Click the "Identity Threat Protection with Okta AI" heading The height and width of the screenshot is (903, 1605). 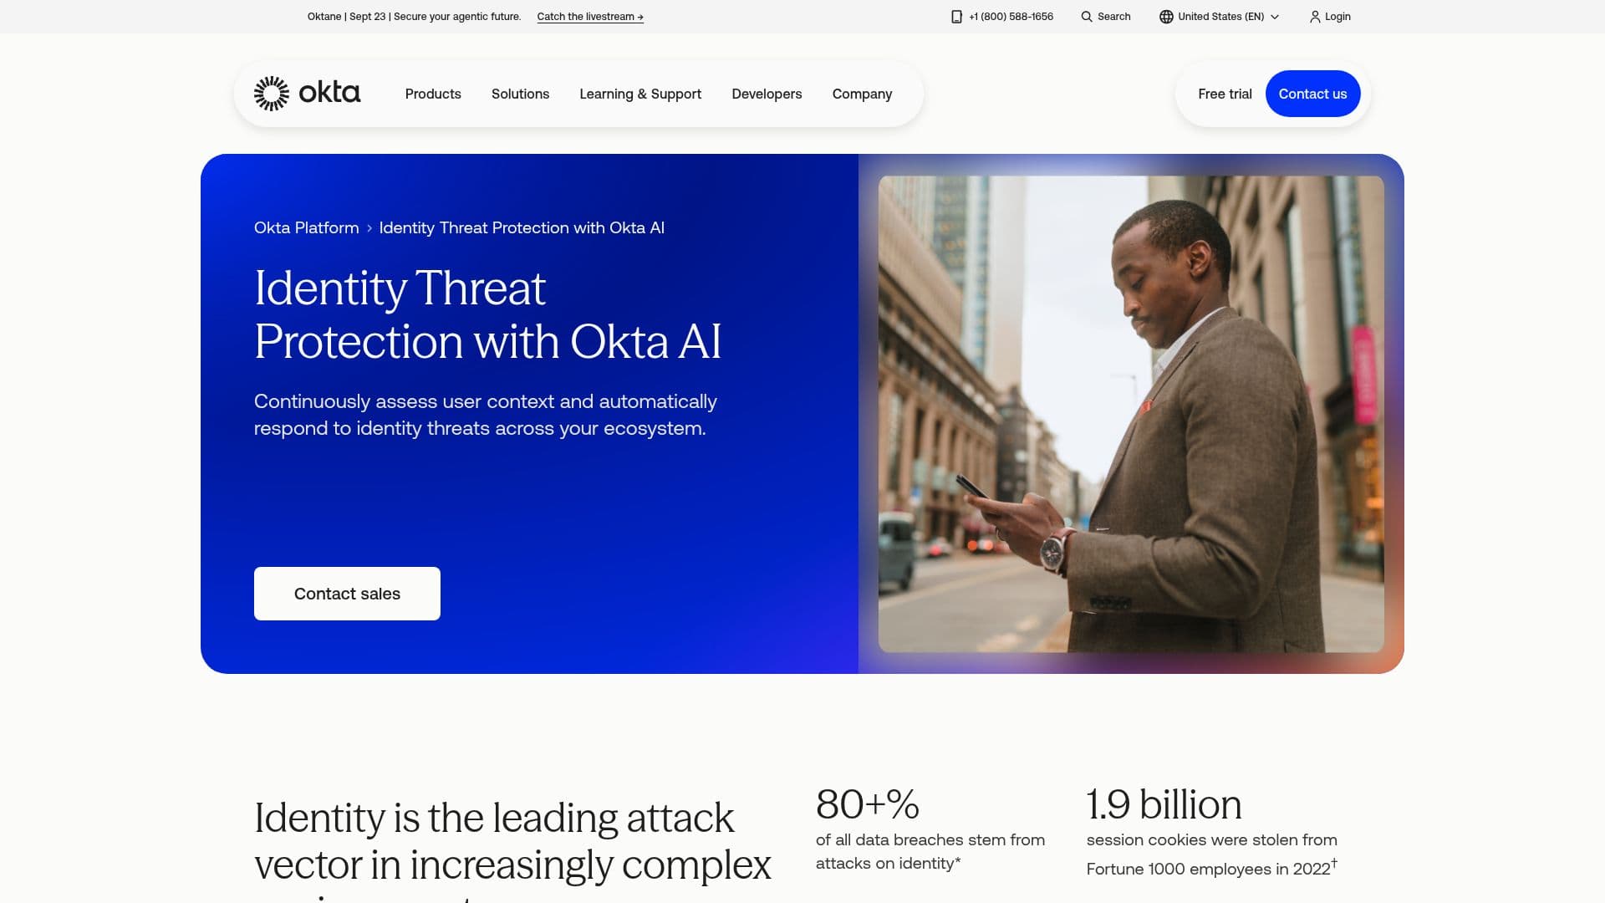coord(487,314)
